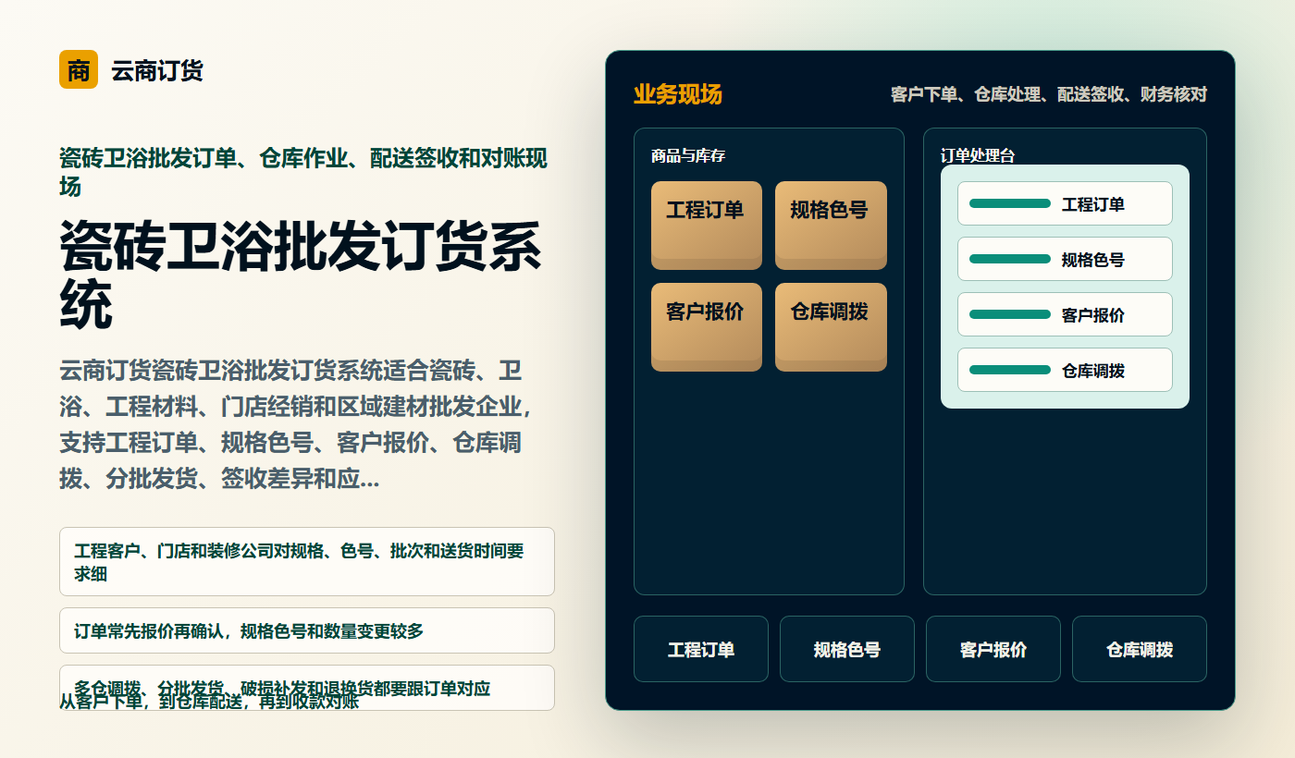Click the bottom 工程订单 dark button

(x=701, y=649)
